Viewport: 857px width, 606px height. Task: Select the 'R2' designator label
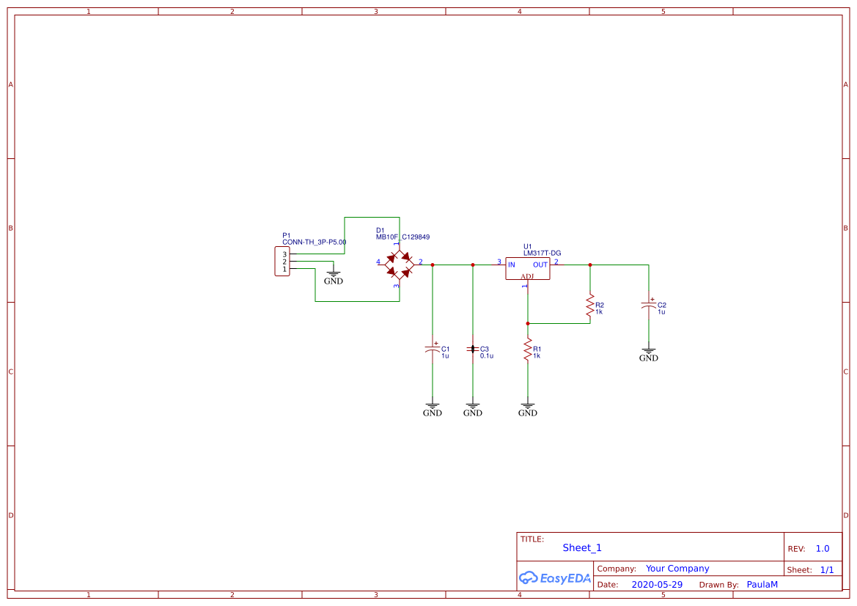[600, 306]
